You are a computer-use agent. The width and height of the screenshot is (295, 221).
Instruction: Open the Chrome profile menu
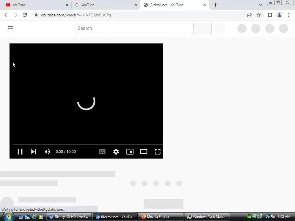279,15
